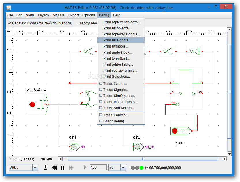The height and width of the screenshot is (182, 240).
Task: Enable Trace Canvas checkbox
Action: click(x=101, y=115)
